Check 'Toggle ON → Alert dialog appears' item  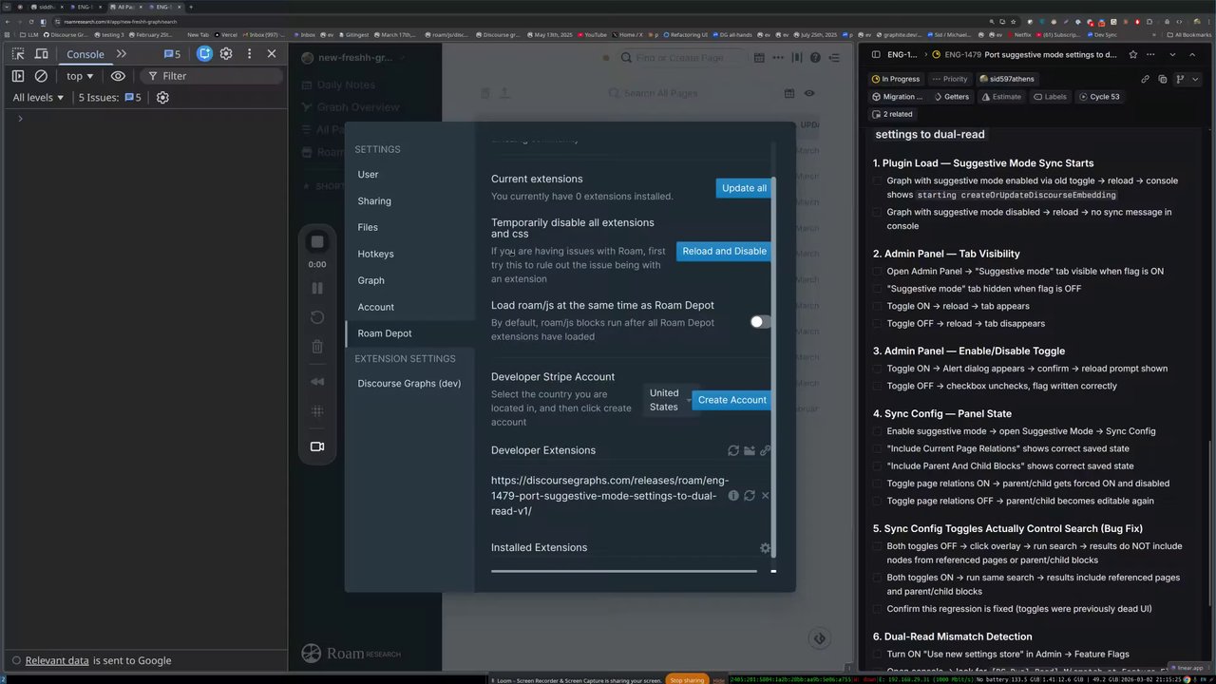879,369
